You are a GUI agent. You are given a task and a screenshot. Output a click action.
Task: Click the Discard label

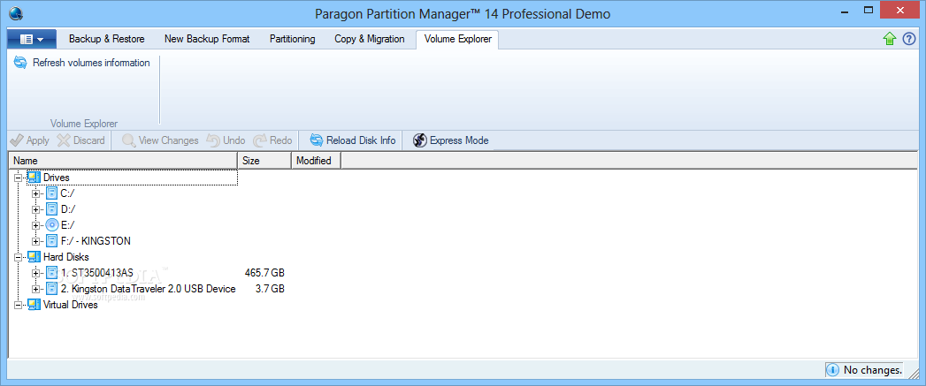[x=89, y=140]
